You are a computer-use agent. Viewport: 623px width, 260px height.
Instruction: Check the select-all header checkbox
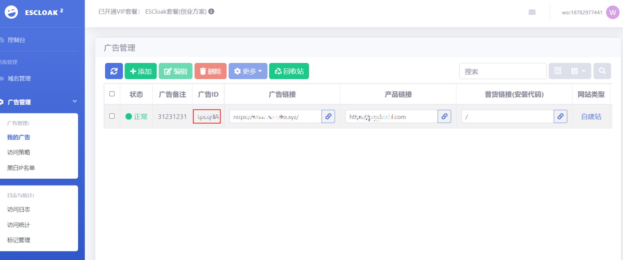(x=112, y=94)
